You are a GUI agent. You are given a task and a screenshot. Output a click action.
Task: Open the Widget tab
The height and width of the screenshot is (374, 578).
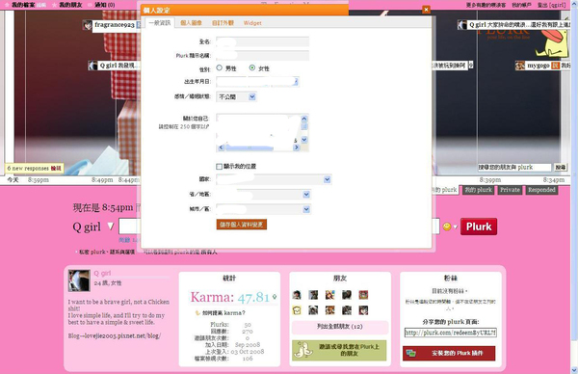pos(252,23)
